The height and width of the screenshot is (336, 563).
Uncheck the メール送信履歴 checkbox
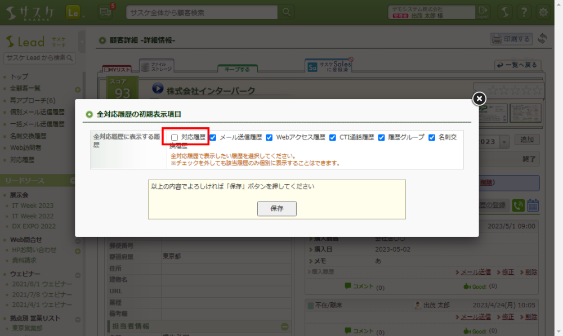213,137
